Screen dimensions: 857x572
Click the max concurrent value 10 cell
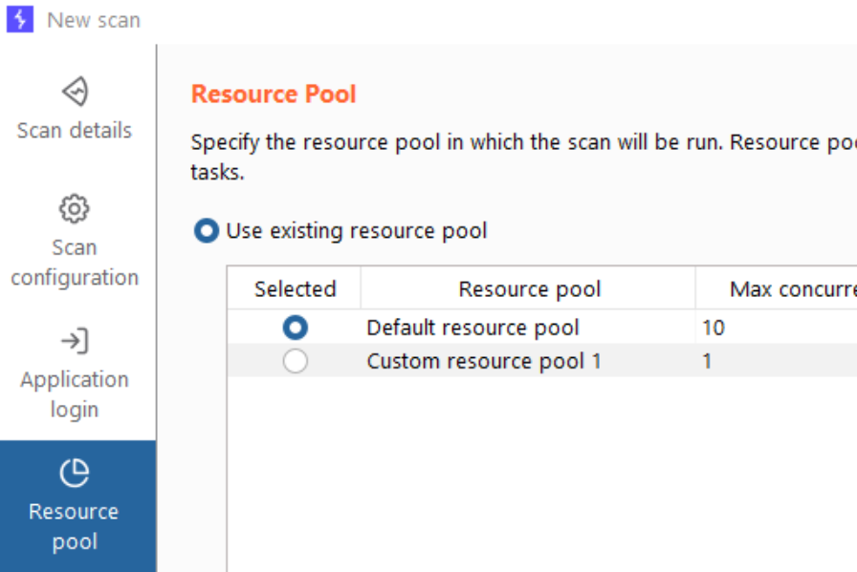pos(714,328)
